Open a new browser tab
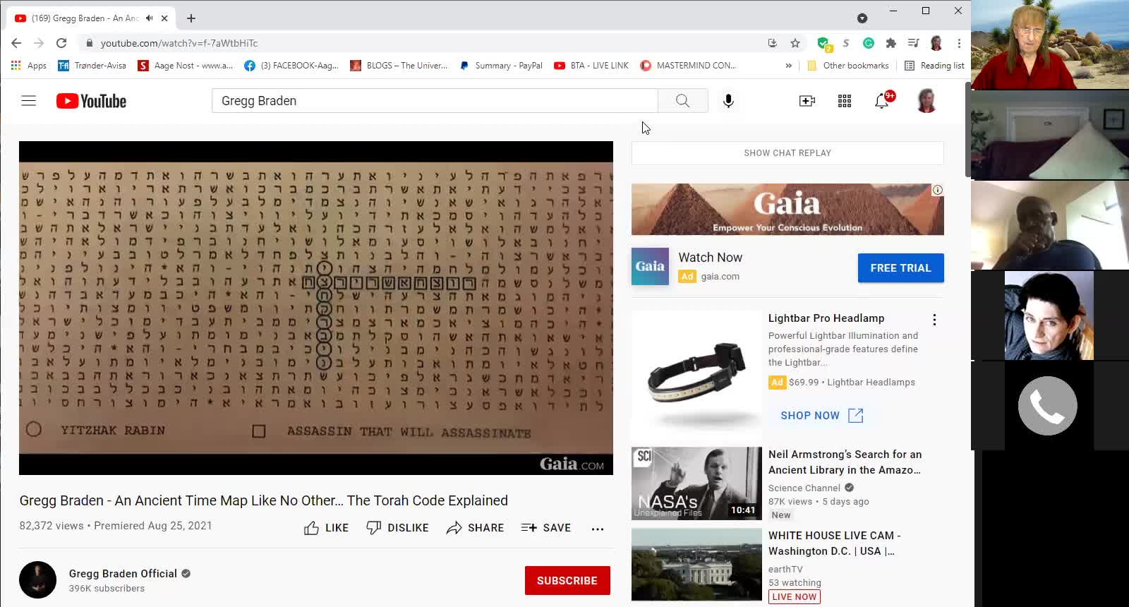 pyautogui.click(x=191, y=18)
